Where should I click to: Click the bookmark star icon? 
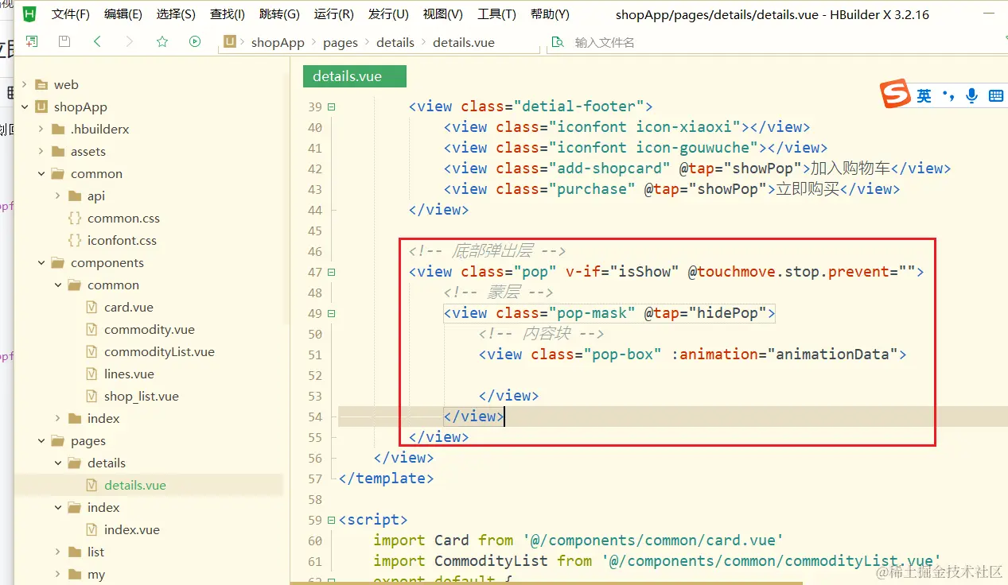point(162,41)
